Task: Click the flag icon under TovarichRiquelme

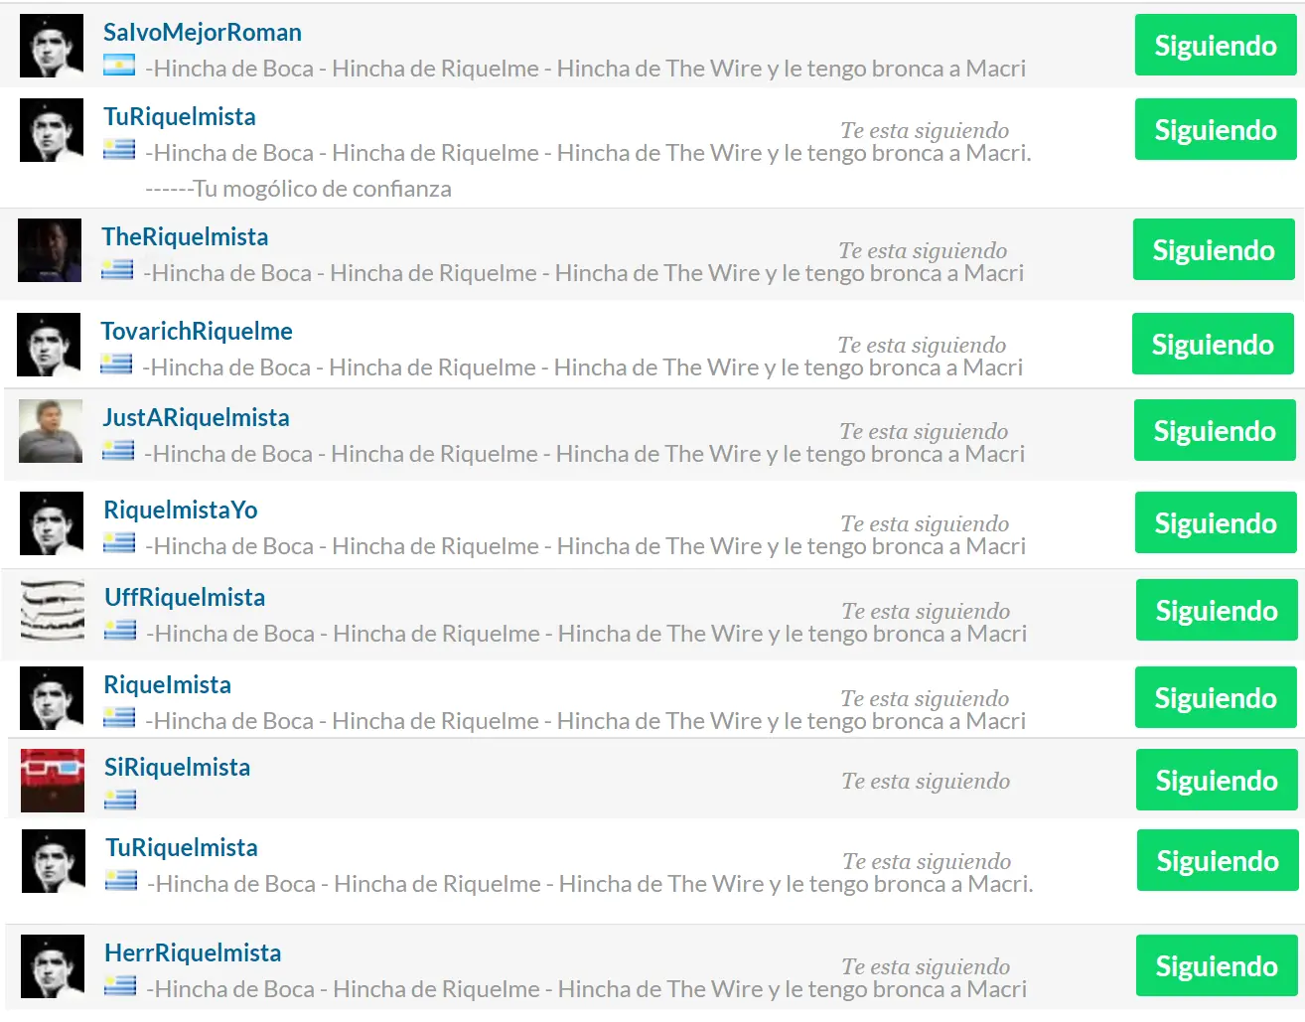Action: coord(116,364)
